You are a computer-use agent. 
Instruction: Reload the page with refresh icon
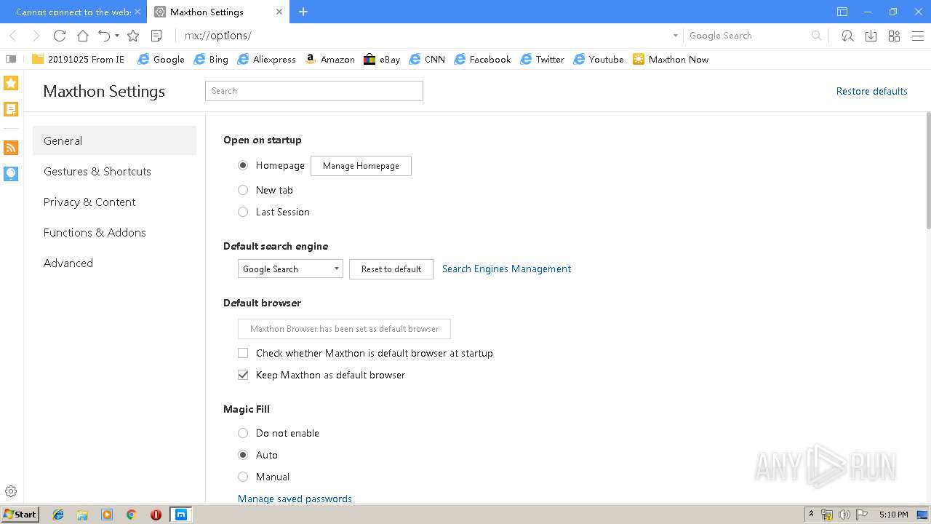60,36
